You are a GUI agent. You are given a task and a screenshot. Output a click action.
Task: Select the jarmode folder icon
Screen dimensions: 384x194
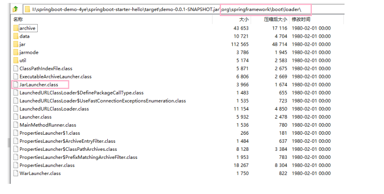tap(16, 52)
